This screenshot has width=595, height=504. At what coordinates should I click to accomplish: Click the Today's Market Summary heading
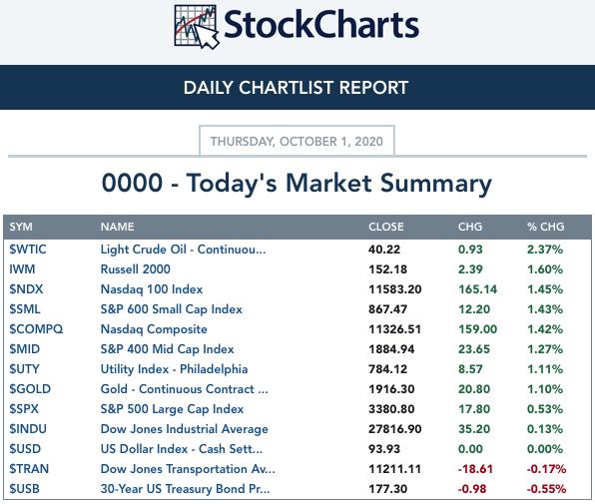click(297, 184)
